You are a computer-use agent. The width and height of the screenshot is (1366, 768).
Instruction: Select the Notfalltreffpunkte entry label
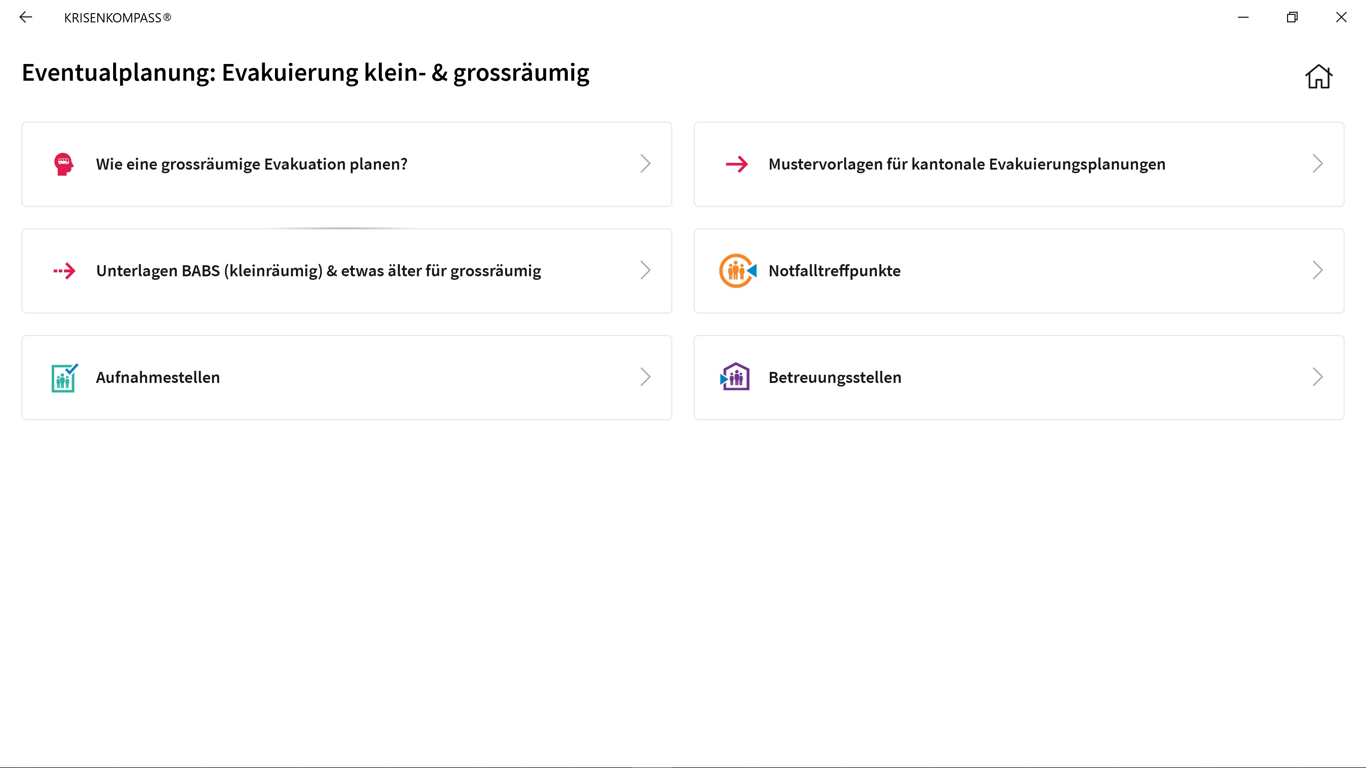(834, 271)
